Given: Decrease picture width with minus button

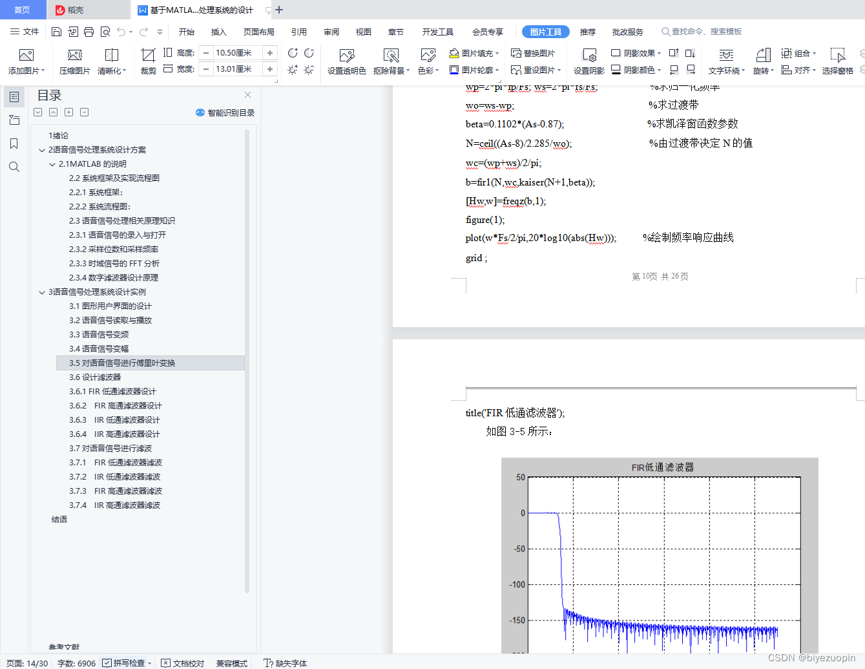Looking at the screenshot, I should pos(206,69).
